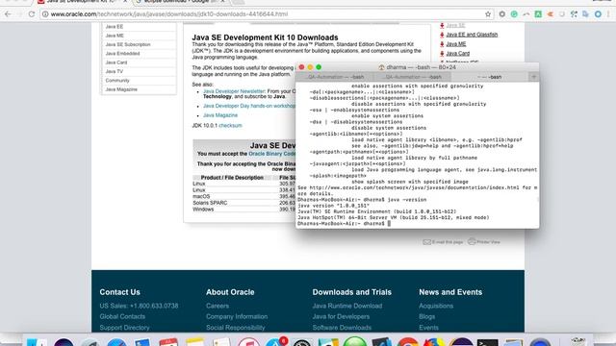Click the JDK 10.0.1 checksum link
Screen dimensions: 616x346
(x=230, y=126)
